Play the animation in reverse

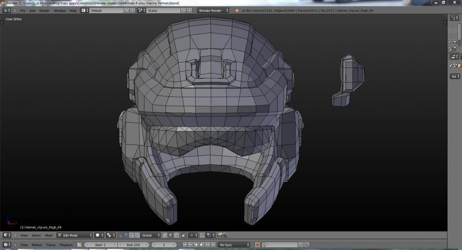point(196,245)
